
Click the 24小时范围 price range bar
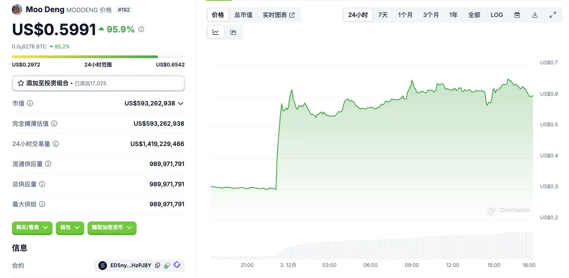click(x=98, y=57)
